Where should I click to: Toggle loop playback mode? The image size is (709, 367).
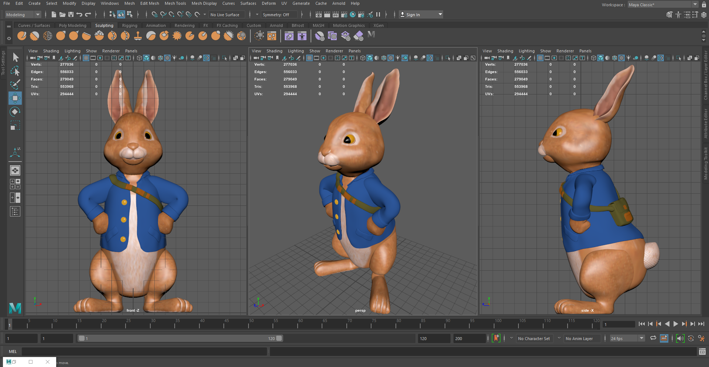[653, 338]
